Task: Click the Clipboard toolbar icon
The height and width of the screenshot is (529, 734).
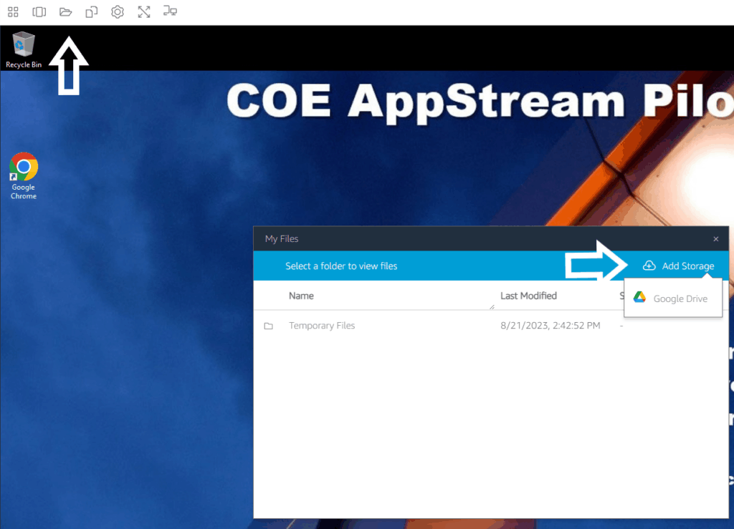Action: 91,11
